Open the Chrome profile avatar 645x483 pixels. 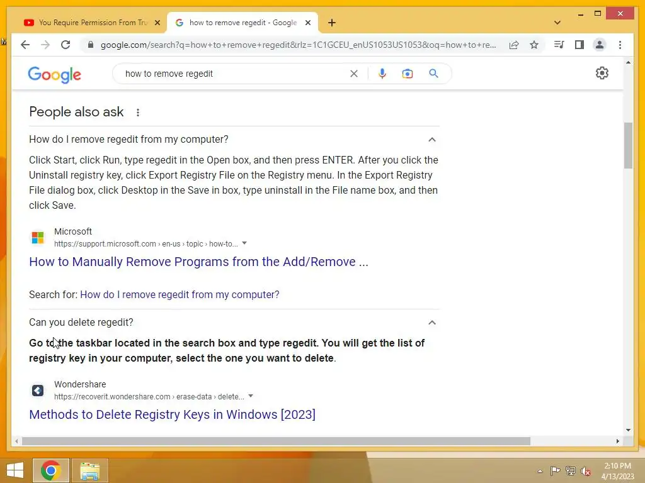[600, 45]
